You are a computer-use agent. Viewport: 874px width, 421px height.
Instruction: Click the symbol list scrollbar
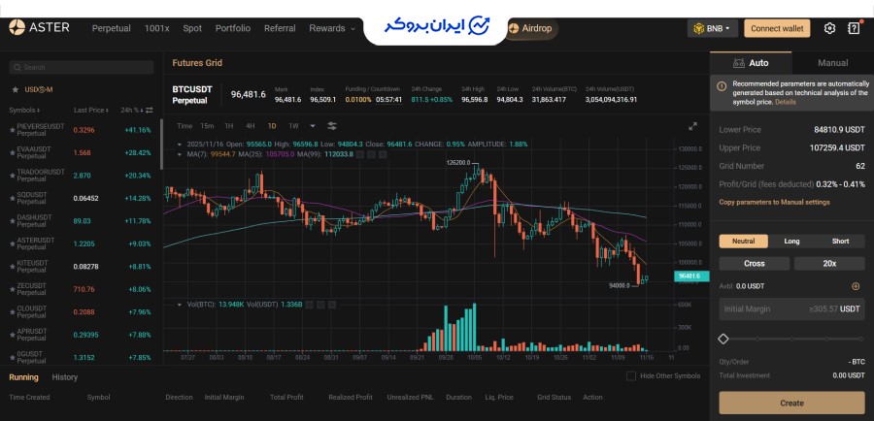click(x=161, y=144)
